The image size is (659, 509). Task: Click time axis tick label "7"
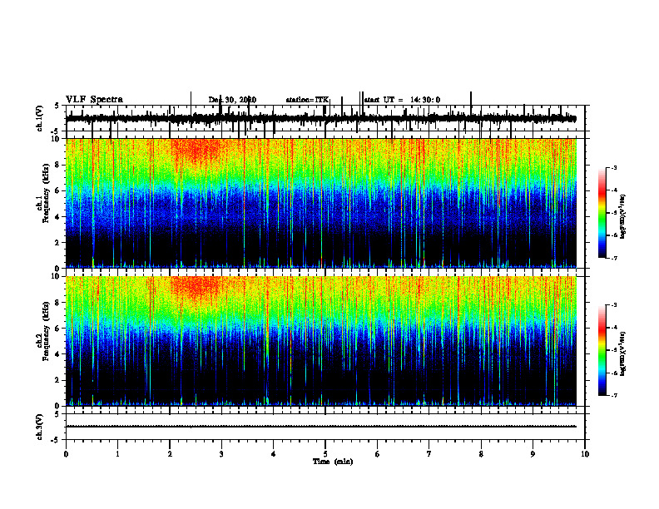429,454
